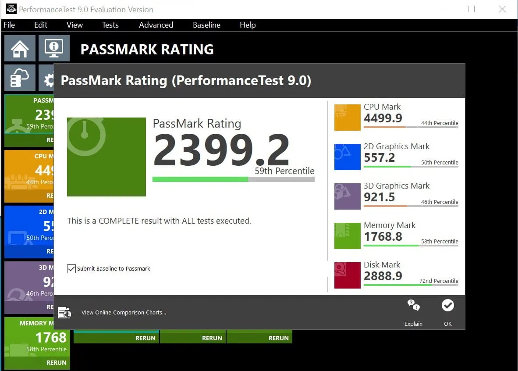Click the Home icon in the sidebar
518x371 pixels.
[20, 48]
